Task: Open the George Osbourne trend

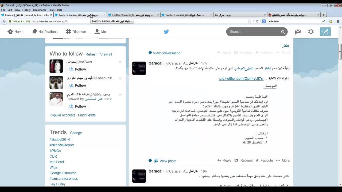Action: click(x=63, y=173)
